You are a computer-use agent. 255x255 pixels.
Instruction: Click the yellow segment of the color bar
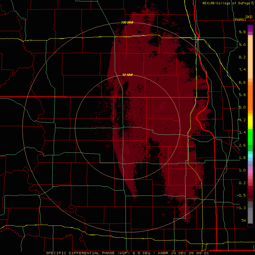coord(250,121)
